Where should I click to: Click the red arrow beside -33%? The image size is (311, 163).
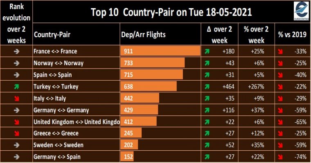[280, 51]
